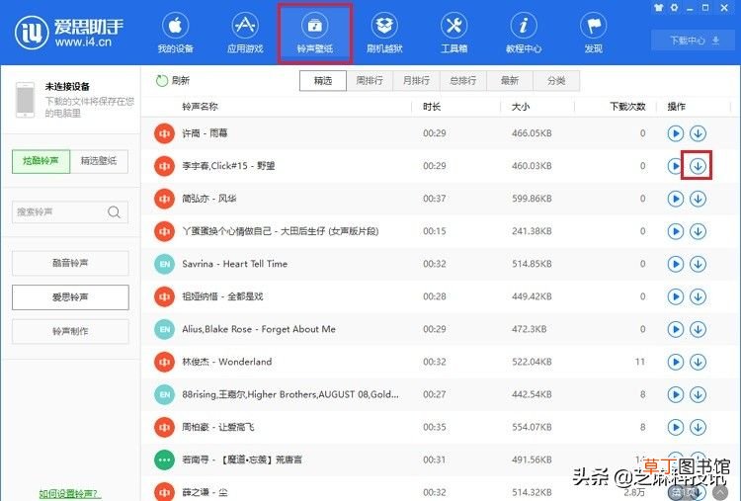Switch to 月排行 tab
This screenshot has width=741, height=501.
point(416,81)
